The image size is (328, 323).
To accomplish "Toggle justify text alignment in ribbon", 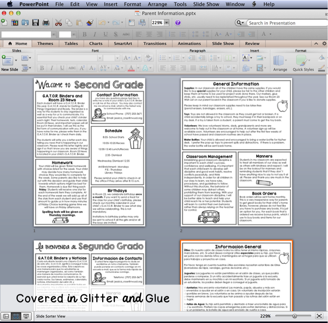I will 193,68.
